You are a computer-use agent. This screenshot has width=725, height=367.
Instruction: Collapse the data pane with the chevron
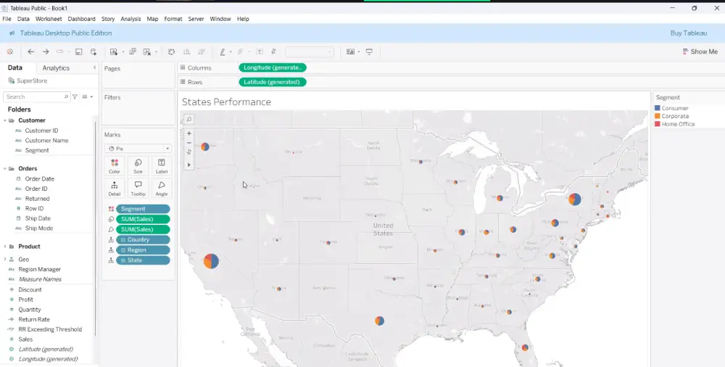[x=95, y=67]
